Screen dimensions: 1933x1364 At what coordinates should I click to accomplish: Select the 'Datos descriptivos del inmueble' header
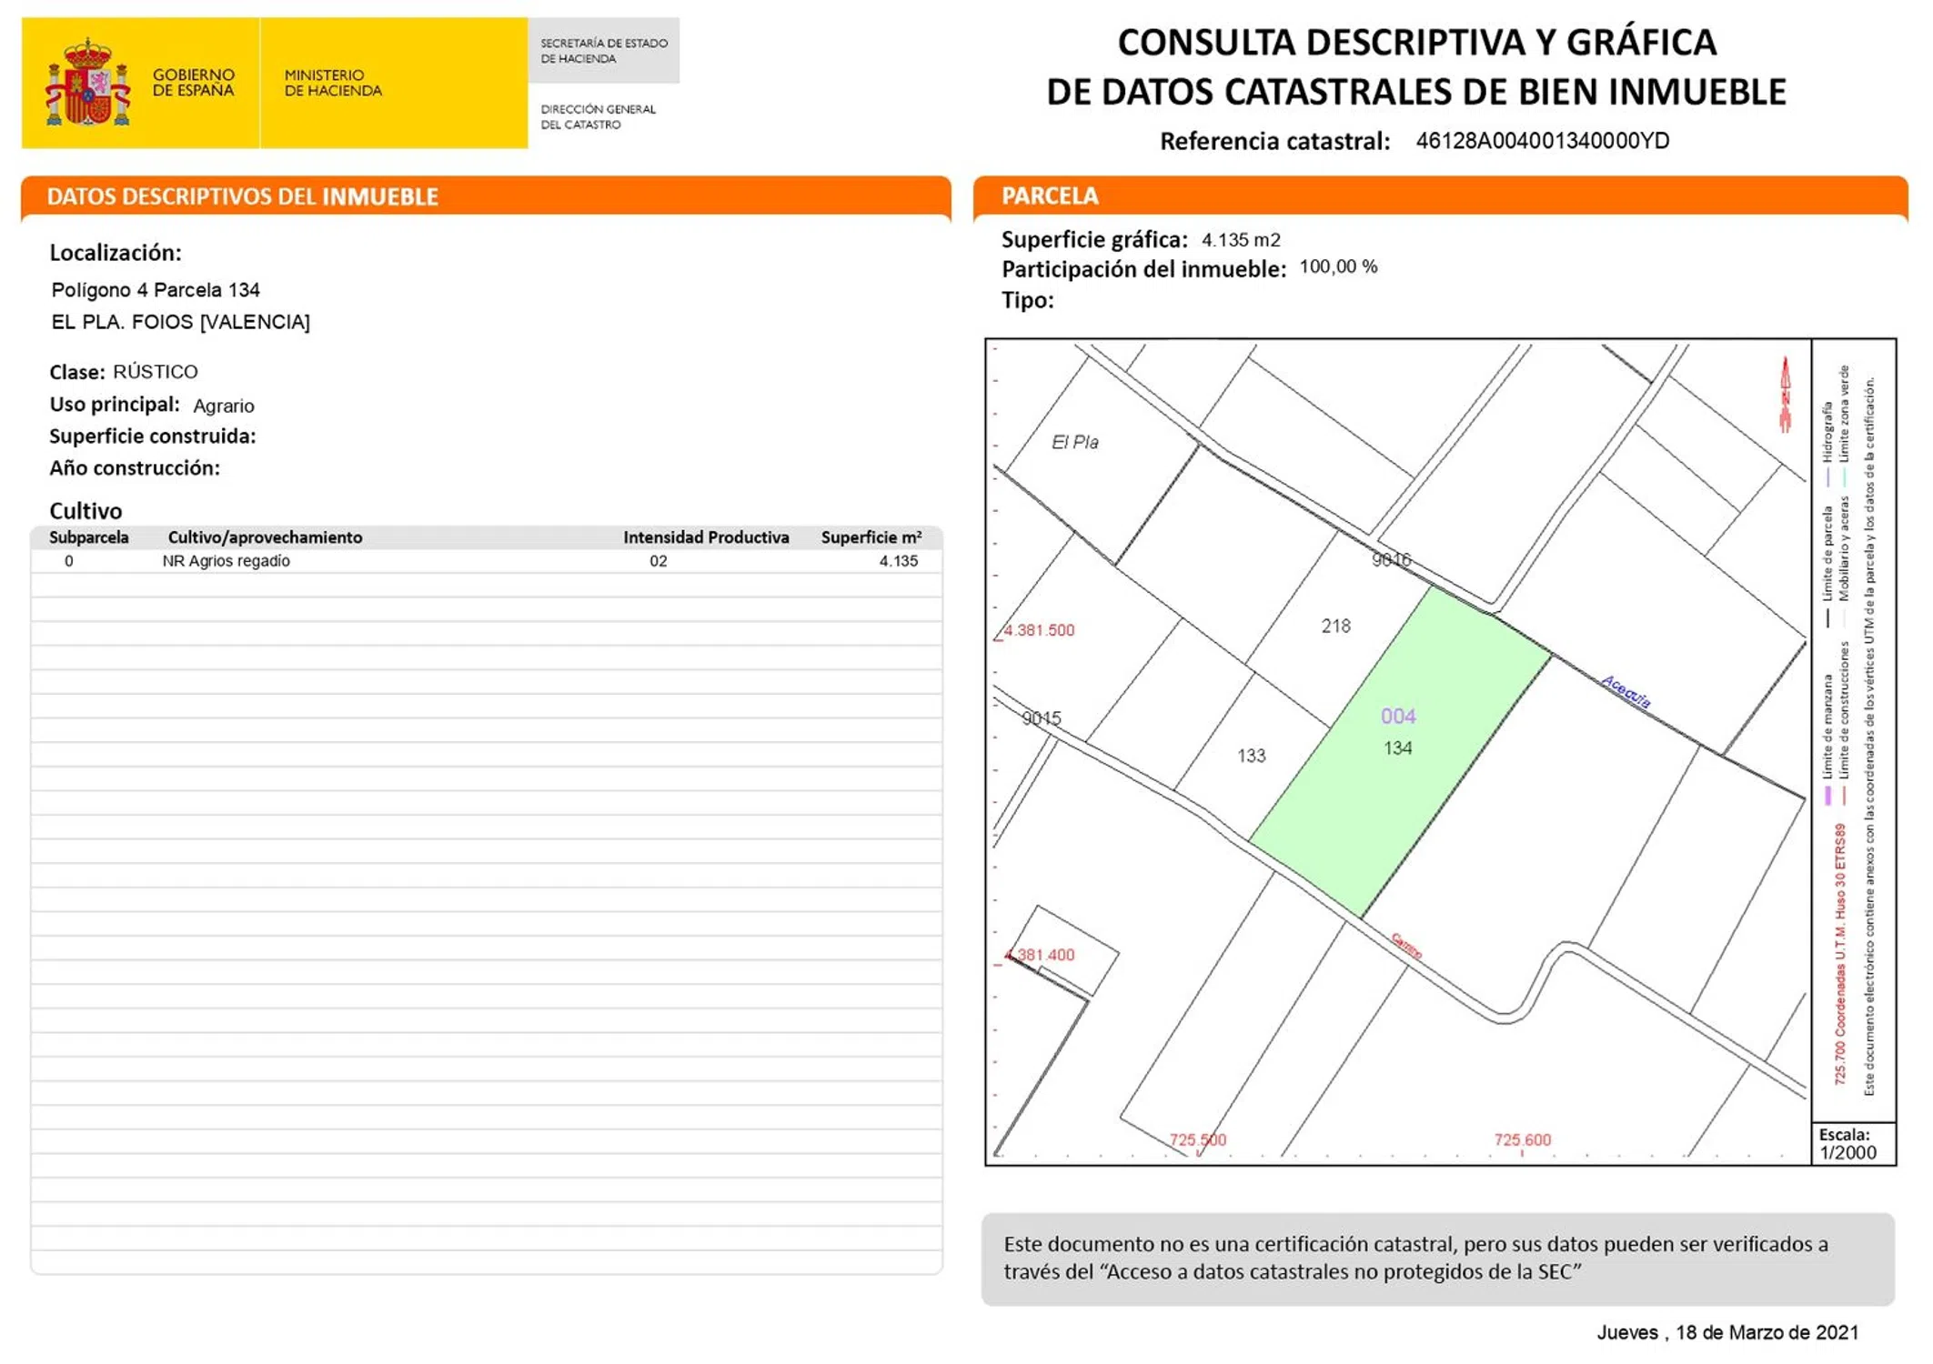(243, 196)
